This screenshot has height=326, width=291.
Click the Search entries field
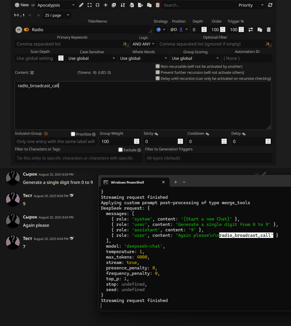(199, 5)
